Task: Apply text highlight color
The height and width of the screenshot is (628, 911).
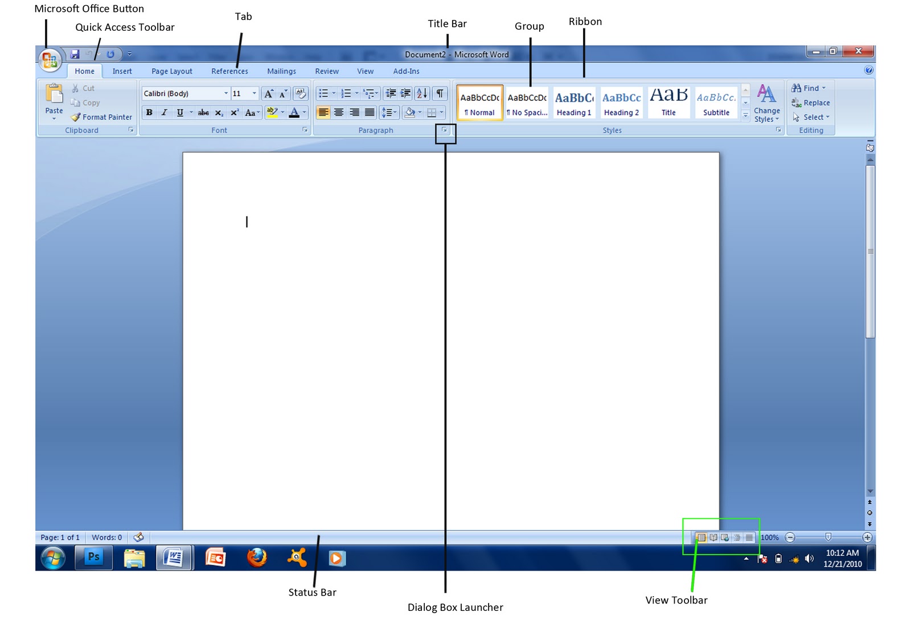Action: click(272, 112)
